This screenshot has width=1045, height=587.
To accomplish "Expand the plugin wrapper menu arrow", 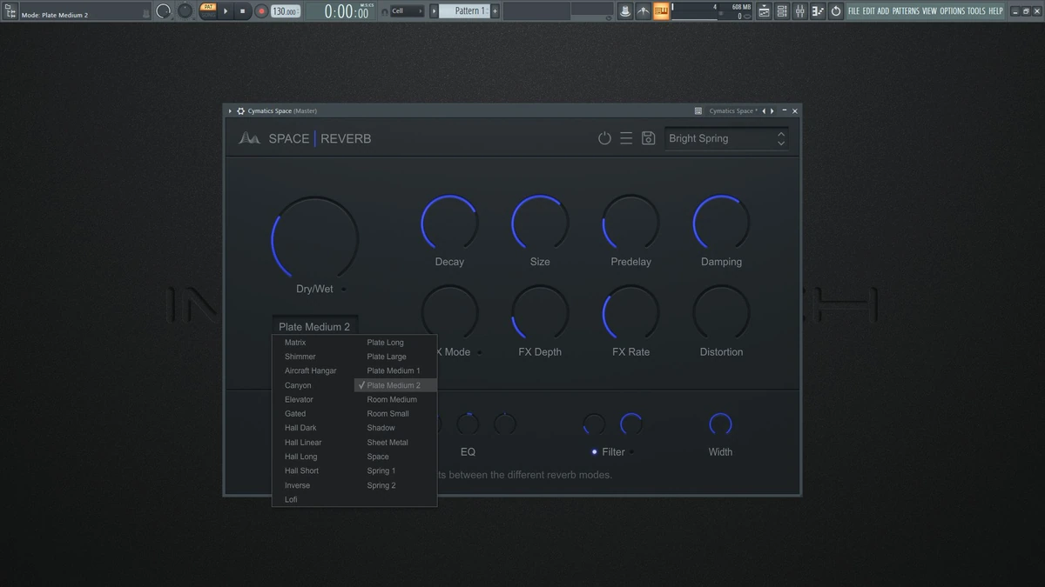I will tap(231, 111).
